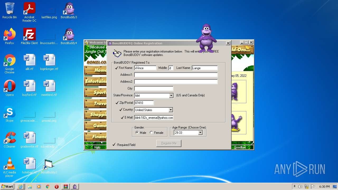The height and width of the screenshot is (190, 338).
Task: Close the Online Registration dialog
Action: 228,43
